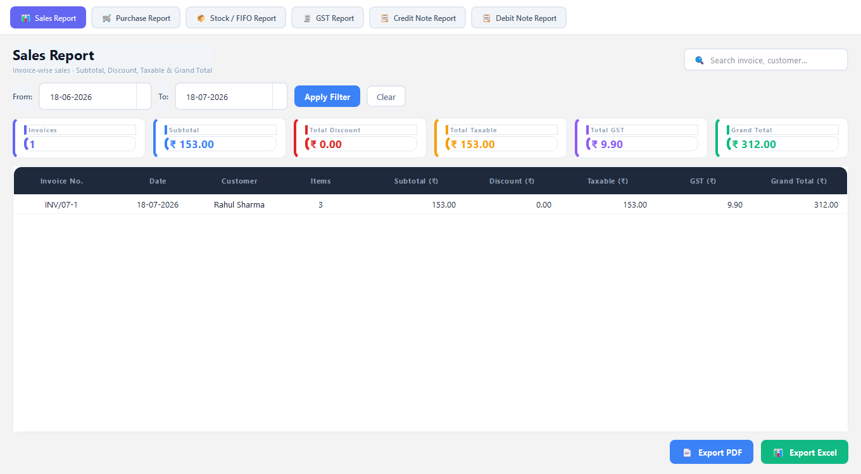Image resolution: width=861 pixels, height=474 pixels.
Task: Click the Subtotal ₹ 153.00 card
Action: (220, 138)
